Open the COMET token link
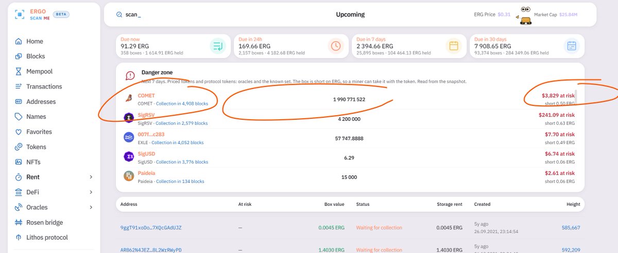The height and width of the screenshot is (253, 618). [x=146, y=96]
